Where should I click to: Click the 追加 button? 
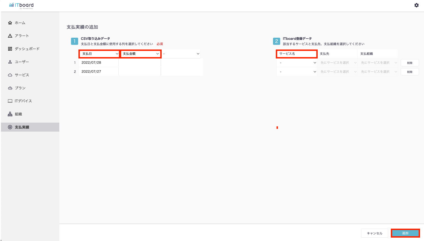[405, 233]
